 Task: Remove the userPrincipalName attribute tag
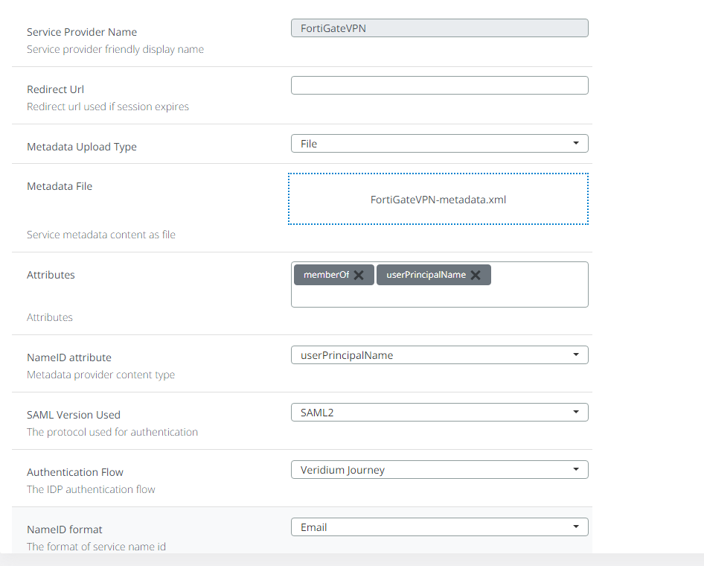point(476,275)
